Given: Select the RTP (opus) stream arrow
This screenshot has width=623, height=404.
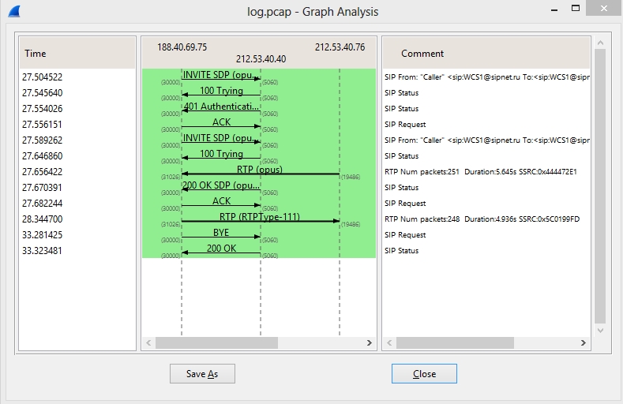Looking at the screenshot, I should click(260, 172).
